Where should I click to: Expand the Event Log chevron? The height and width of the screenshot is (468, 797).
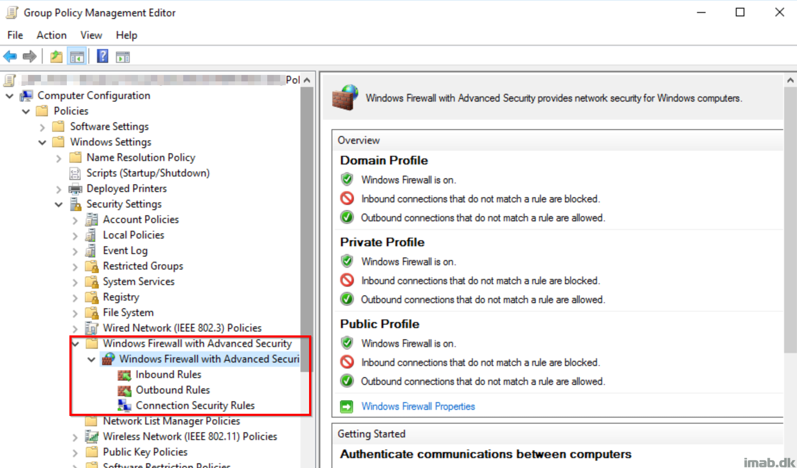click(75, 251)
